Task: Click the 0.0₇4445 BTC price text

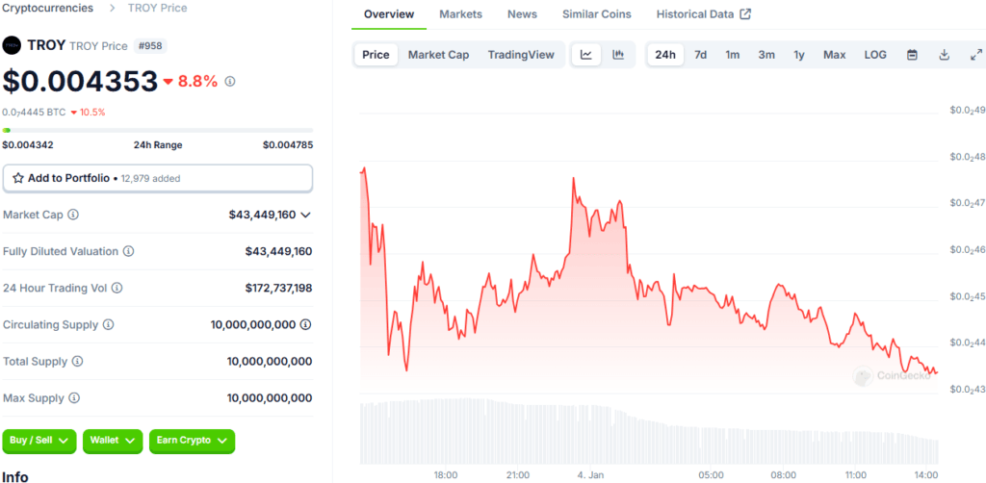Action: (x=34, y=112)
